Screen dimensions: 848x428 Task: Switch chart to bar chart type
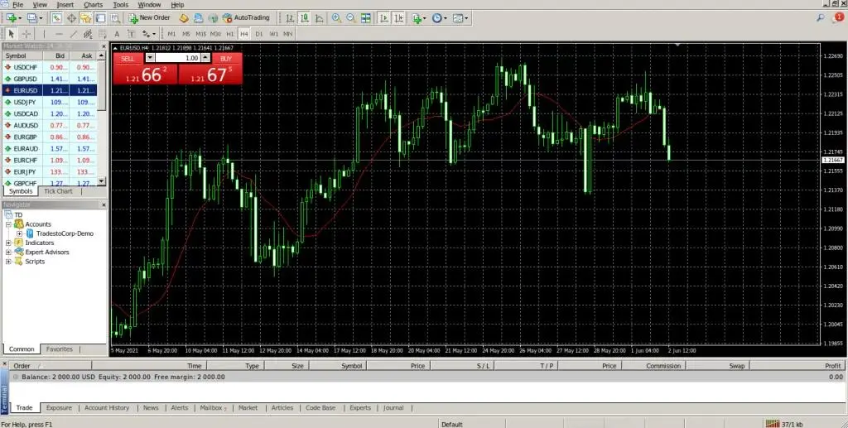pos(290,18)
